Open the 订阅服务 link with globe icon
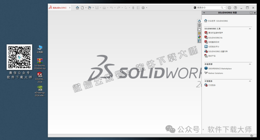Image resolution: width=260 pixels, height=140 pixels. (210, 85)
